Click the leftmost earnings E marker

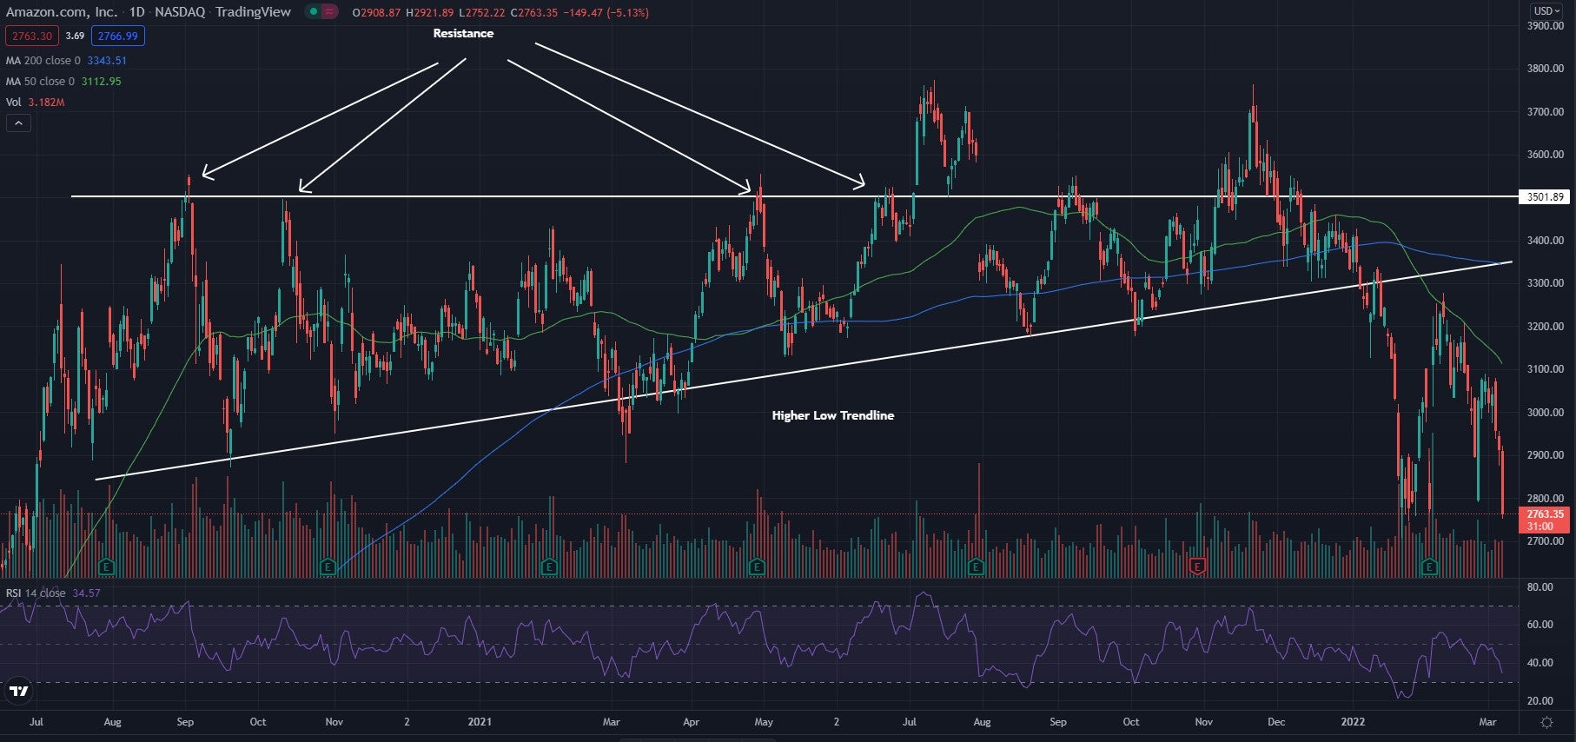coord(106,566)
